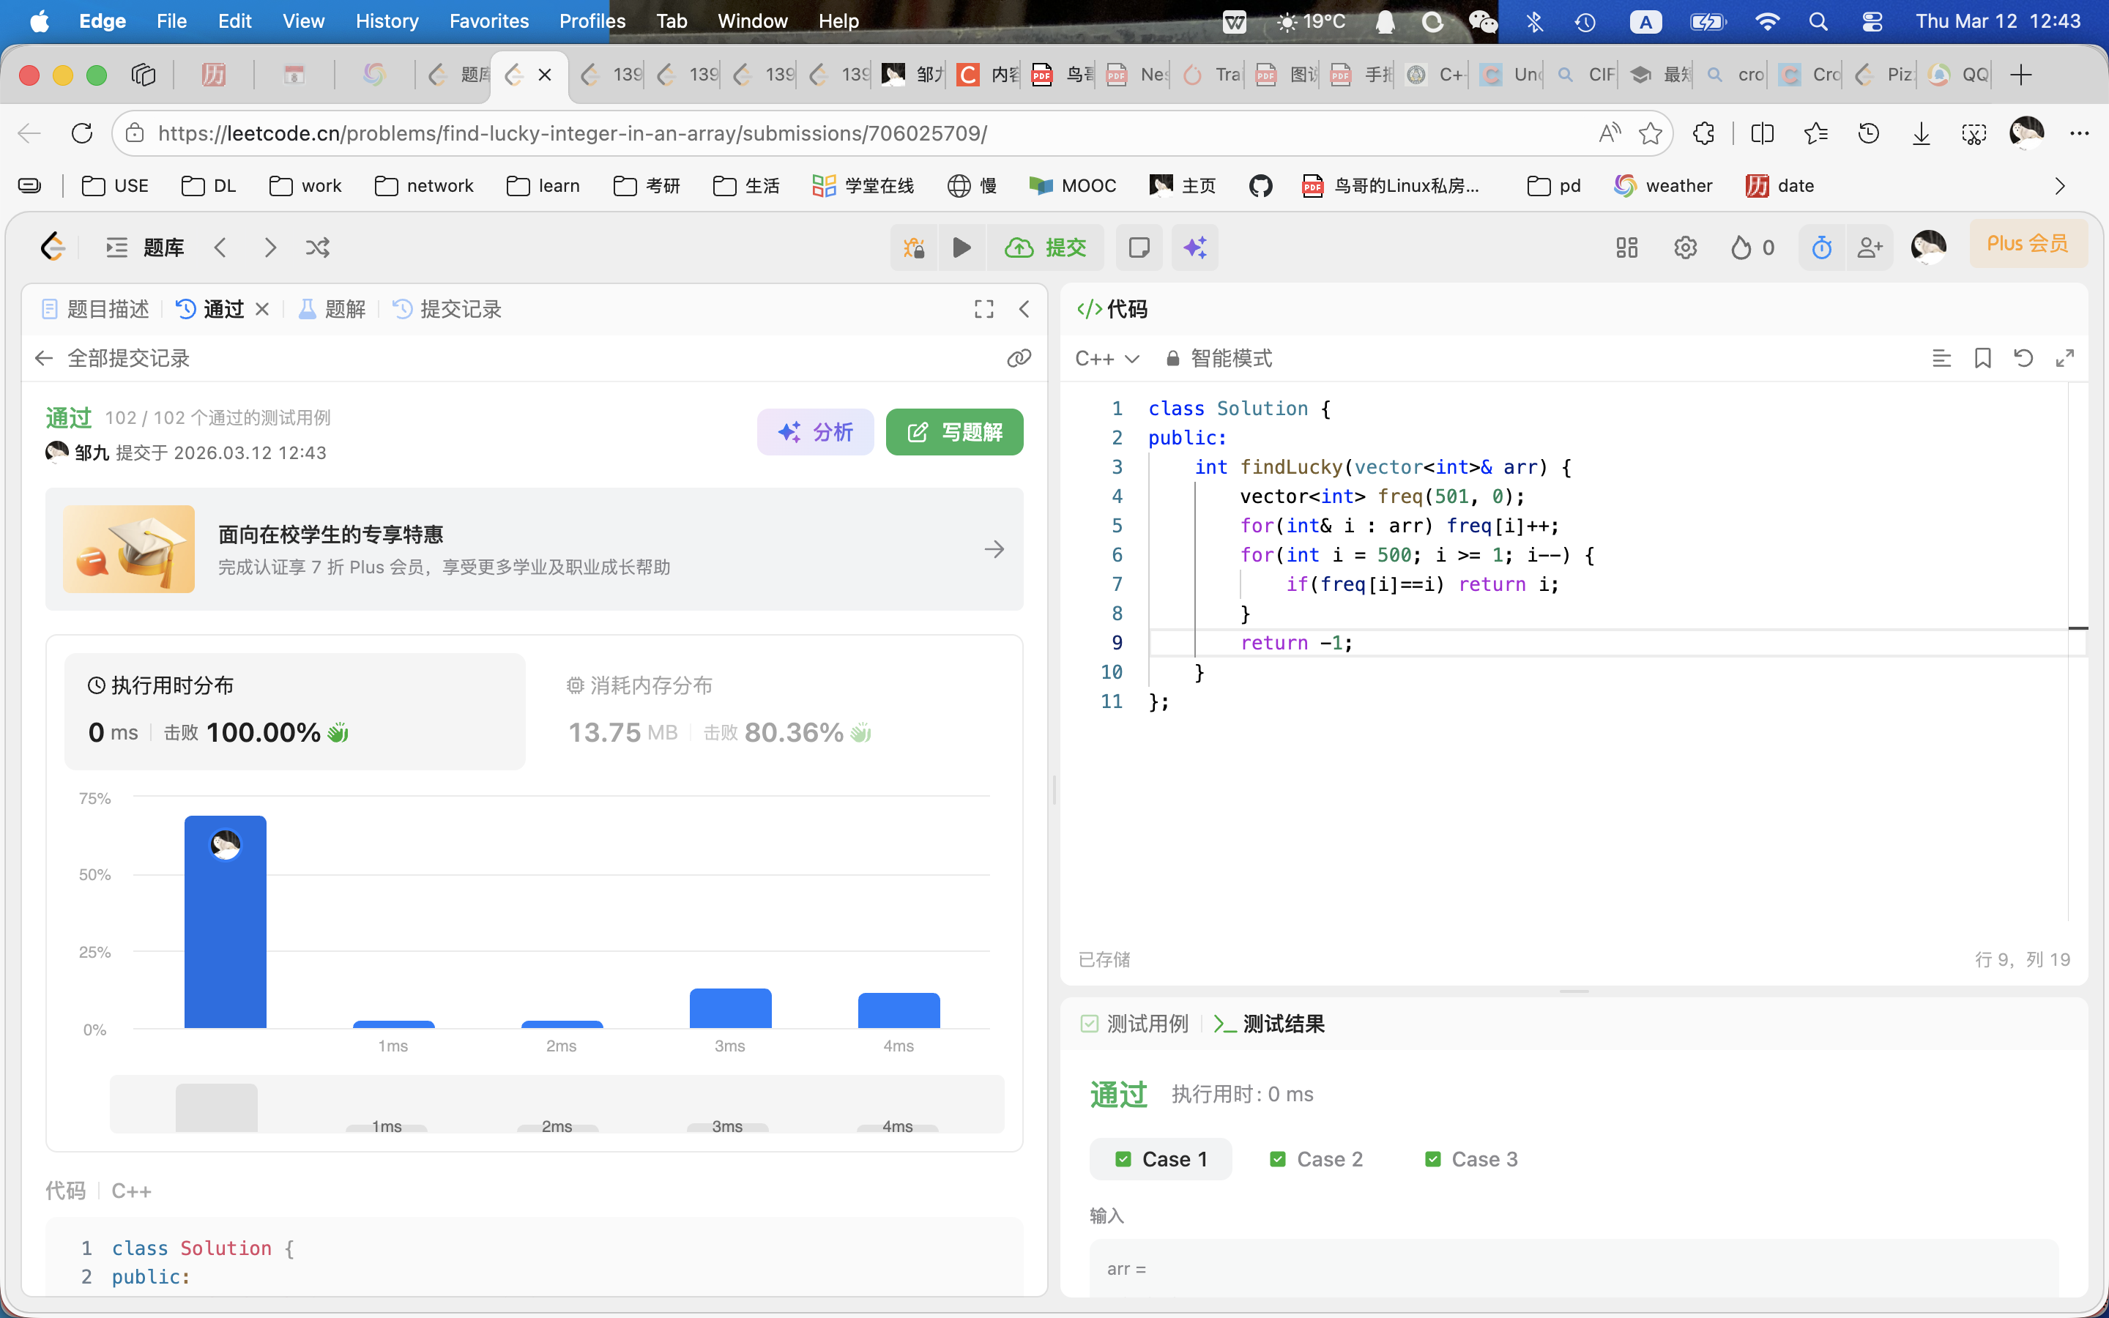Click the 写题解 button
The image size is (2109, 1318).
954,432
